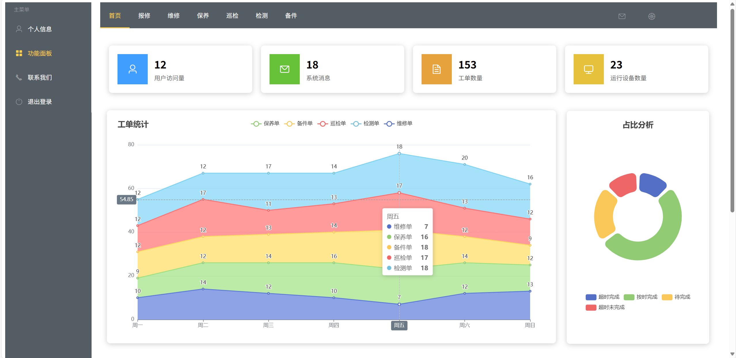Switch to the 巡检 tab
736x358 pixels.
click(x=232, y=16)
